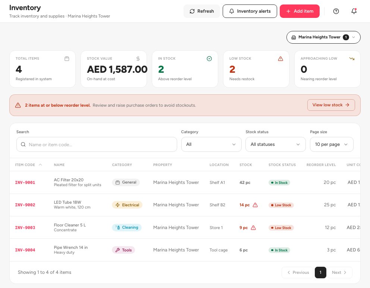Open the notifications bell icon
370x288 pixels.
[x=354, y=11]
